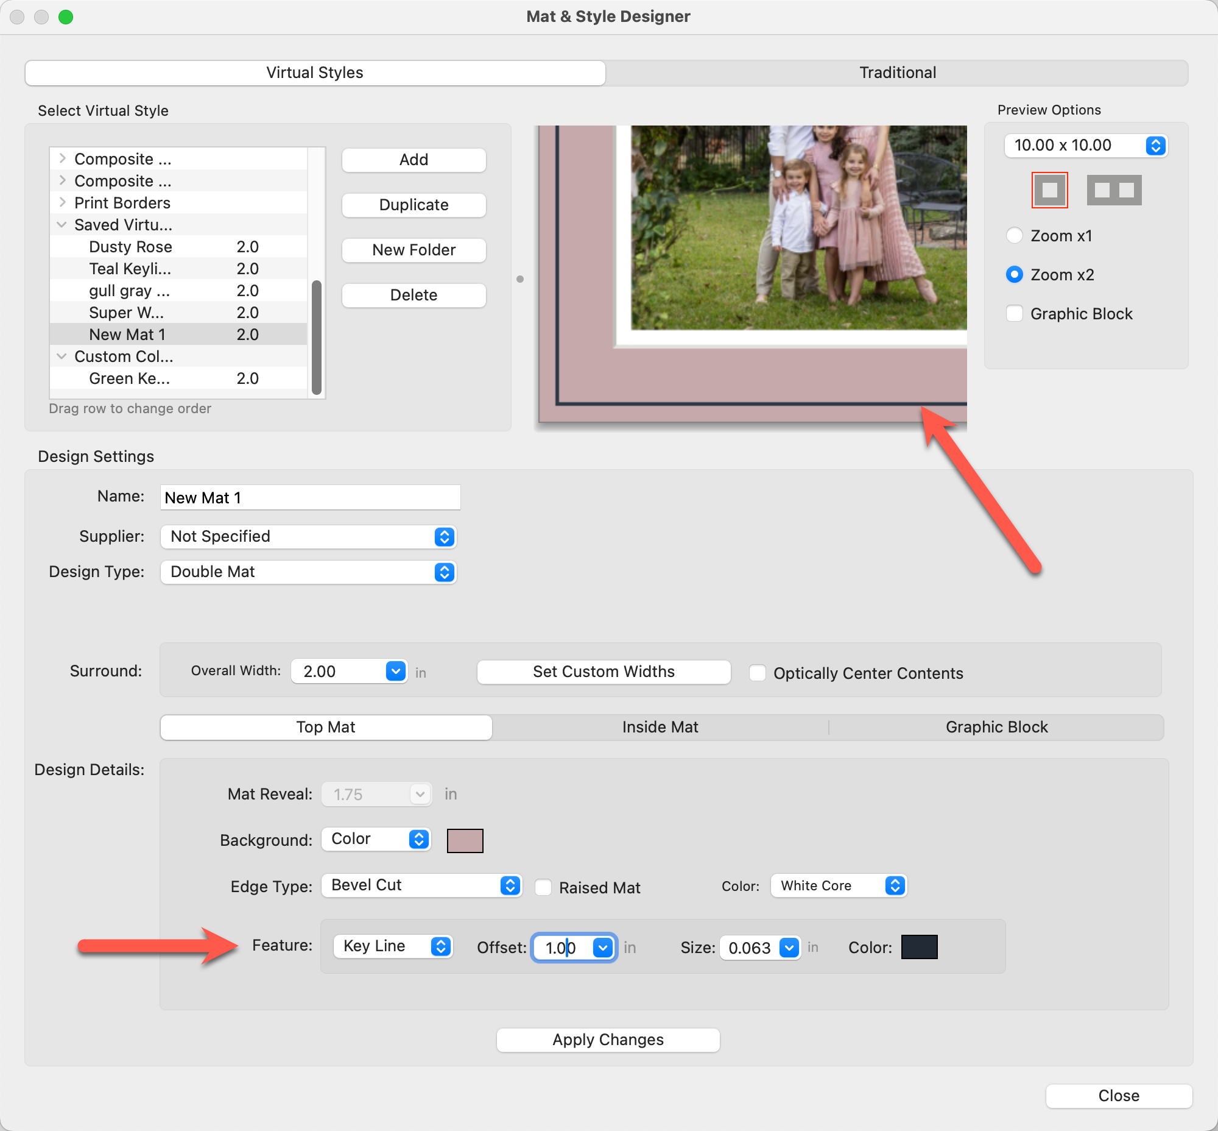Open Feature Key Line dropdown
Image resolution: width=1218 pixels, height=1131 pixels.
[392, 946]
